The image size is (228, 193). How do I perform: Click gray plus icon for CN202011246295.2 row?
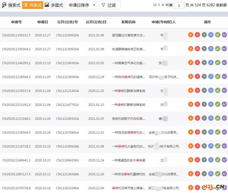[204, 63]
